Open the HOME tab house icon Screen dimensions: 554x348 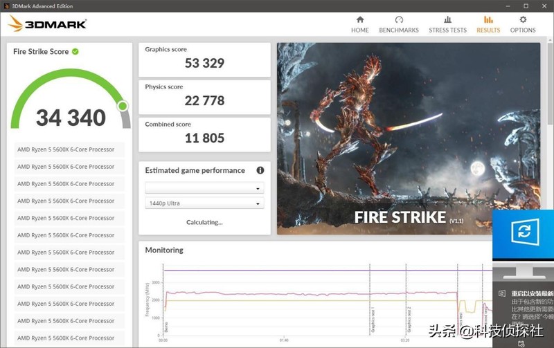pyautogui.click(x=359, y=20)
